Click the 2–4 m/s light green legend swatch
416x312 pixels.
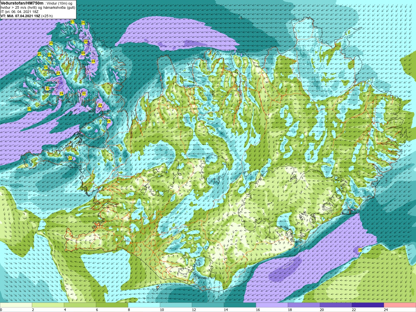(x=48, y=305)
